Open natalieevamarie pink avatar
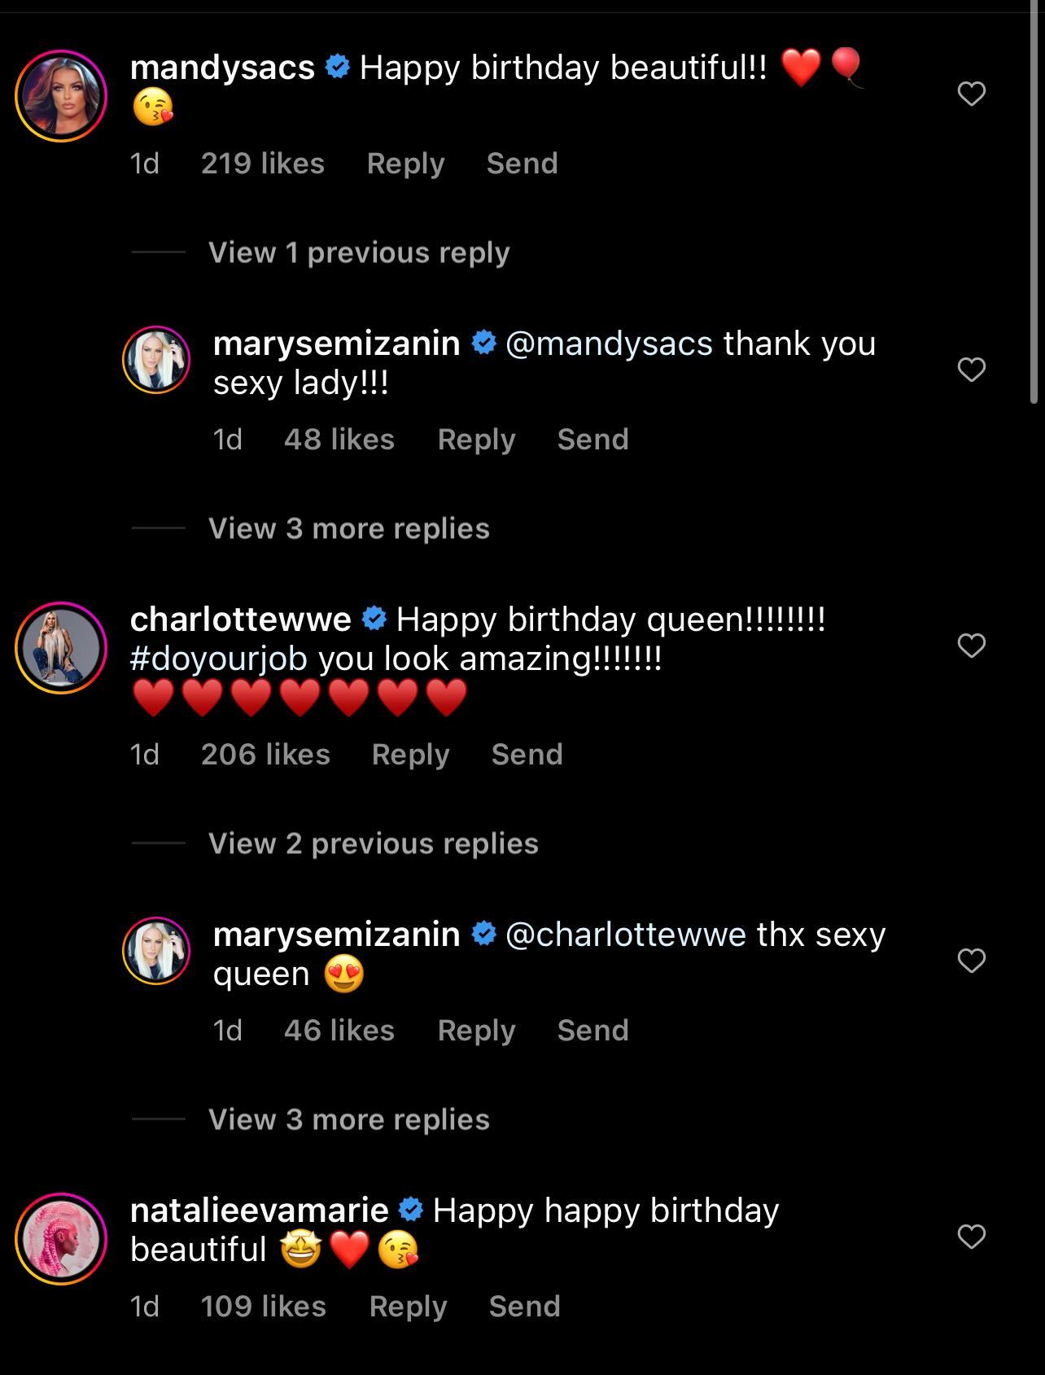The image size is (1045, 1375). [61, 1239]
